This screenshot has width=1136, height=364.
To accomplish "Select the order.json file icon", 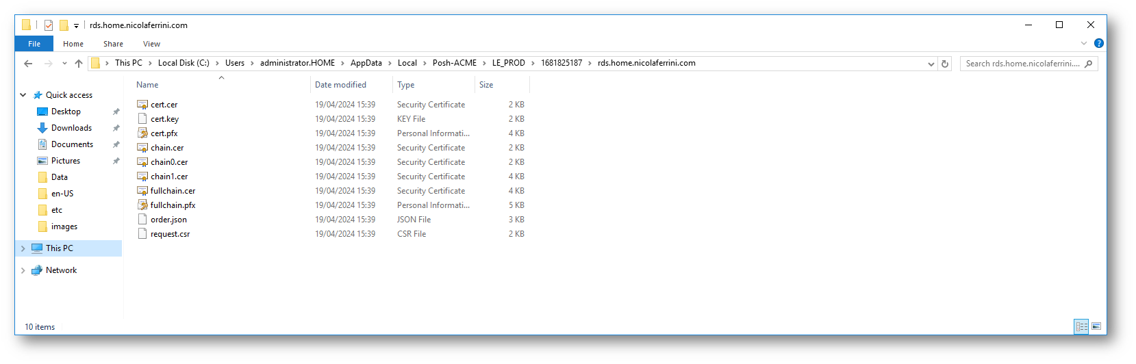I will [142, 220].
